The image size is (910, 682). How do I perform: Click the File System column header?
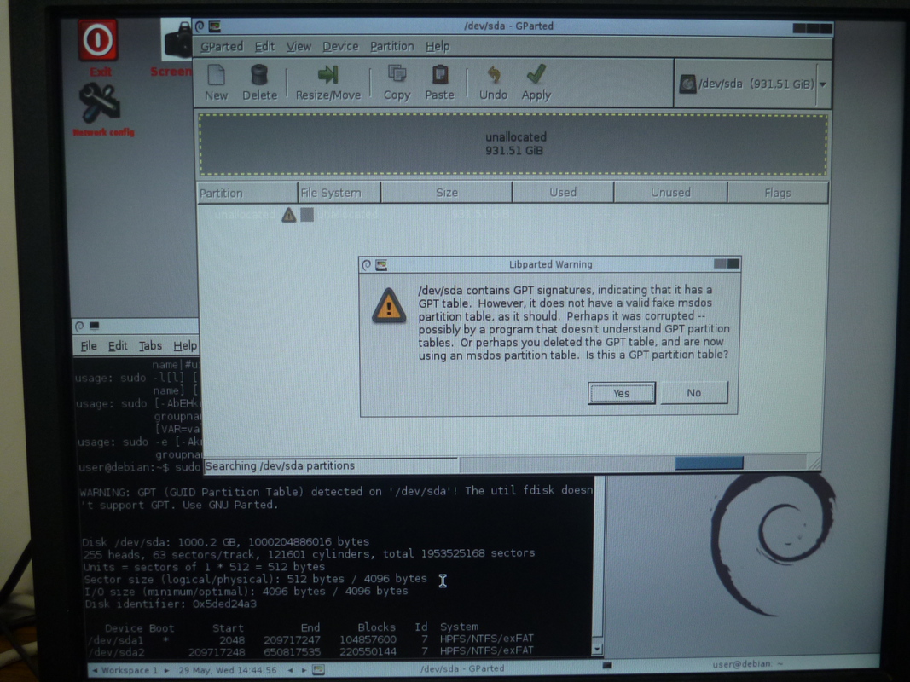tap(339, 193)
